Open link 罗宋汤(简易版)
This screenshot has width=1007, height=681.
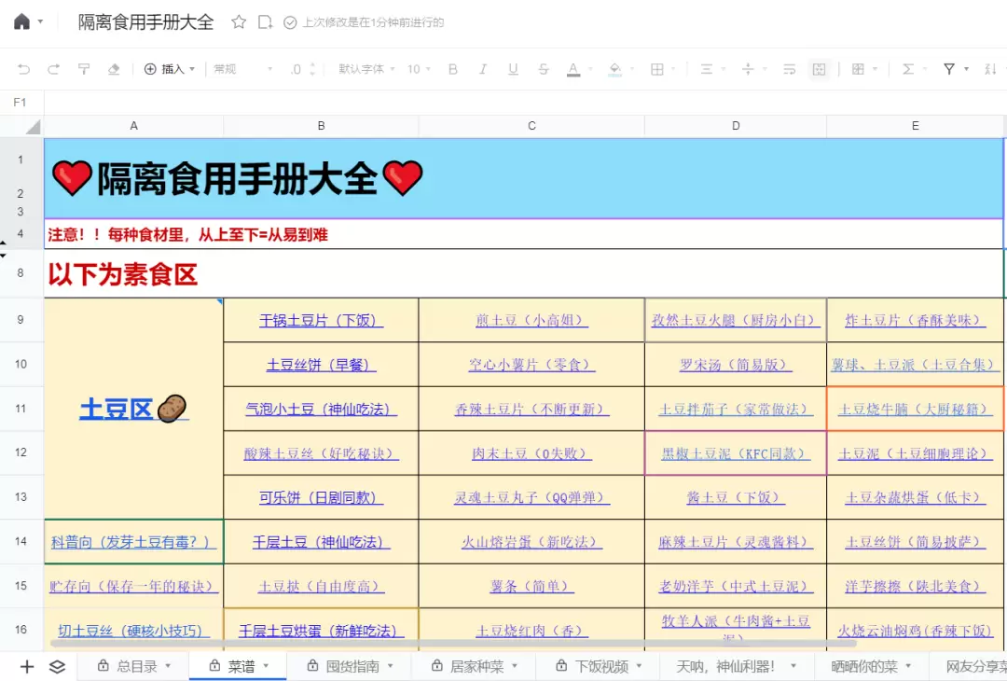click(x=736, y=365)
